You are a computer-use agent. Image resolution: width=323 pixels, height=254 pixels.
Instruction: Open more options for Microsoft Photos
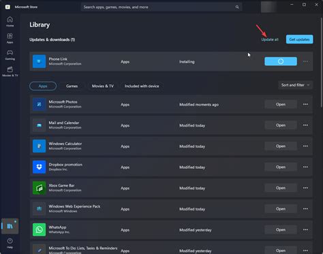pos(305,104)
